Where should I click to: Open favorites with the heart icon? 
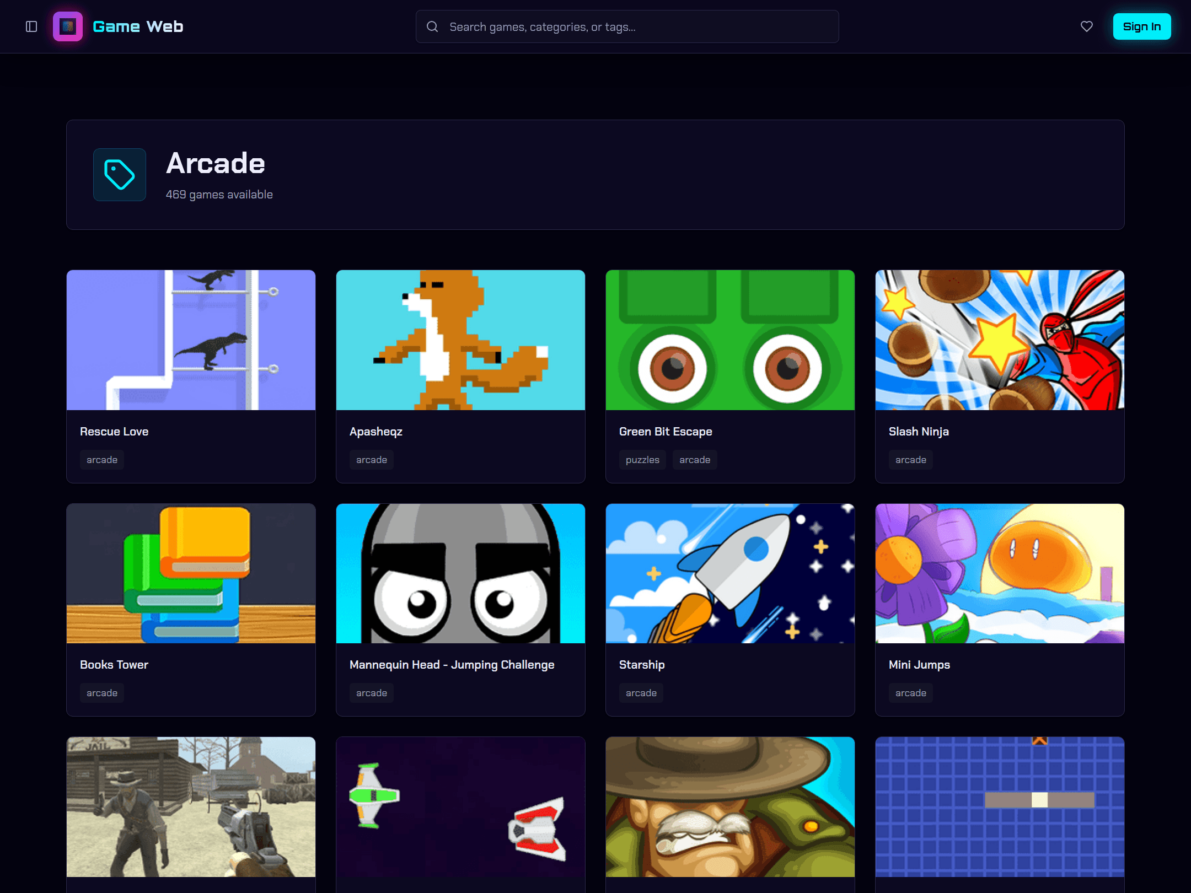pos(1086,26)
